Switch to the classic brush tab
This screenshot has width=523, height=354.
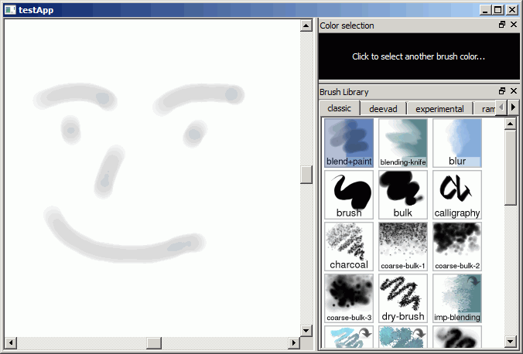pos(339,108)
